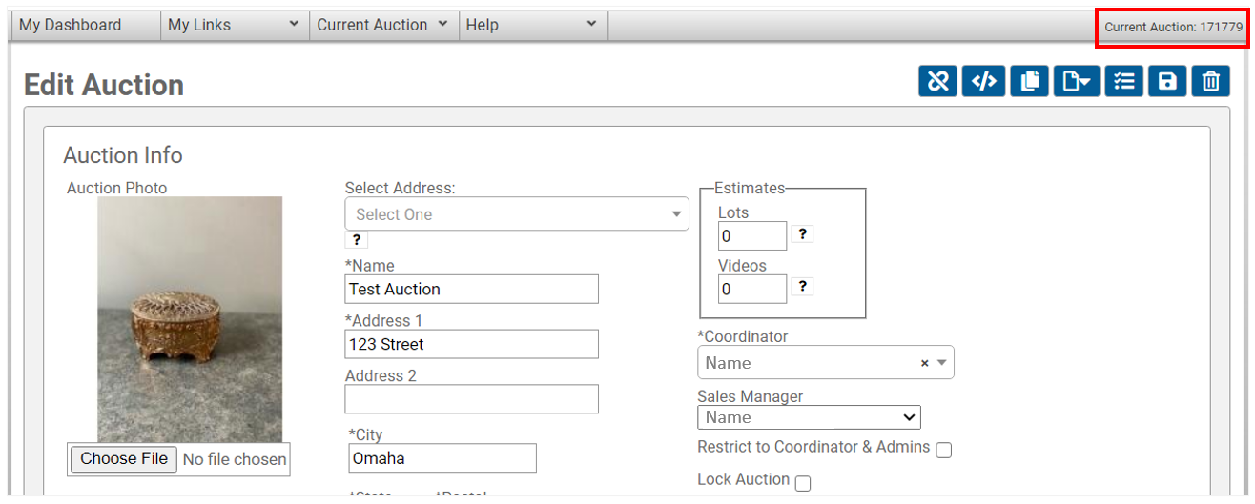Click the question mark beside Lots
Screen dimensions: 1255x504
pos(803,233)
